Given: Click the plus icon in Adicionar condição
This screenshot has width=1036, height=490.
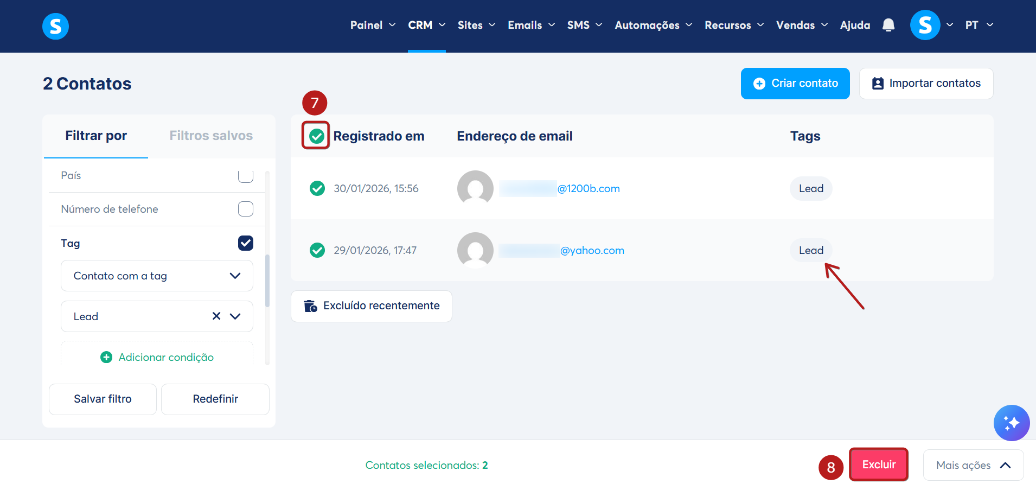Looking at the screenshot, I should pyautogui.click(x=106, y=357).
